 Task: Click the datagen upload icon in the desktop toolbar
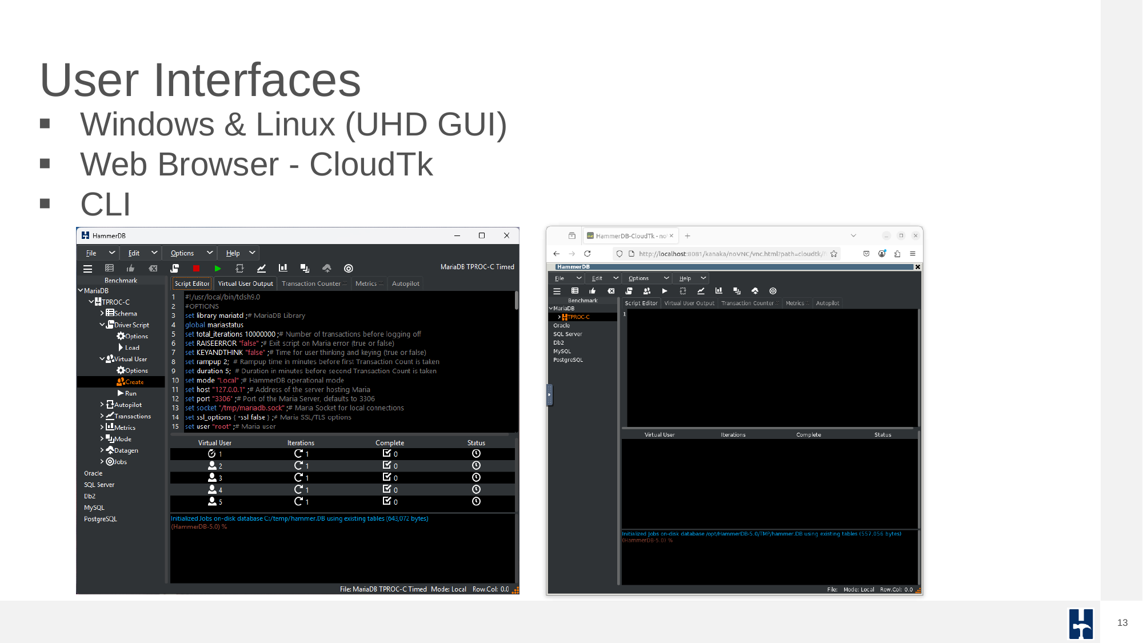click(x=327, y=268)
